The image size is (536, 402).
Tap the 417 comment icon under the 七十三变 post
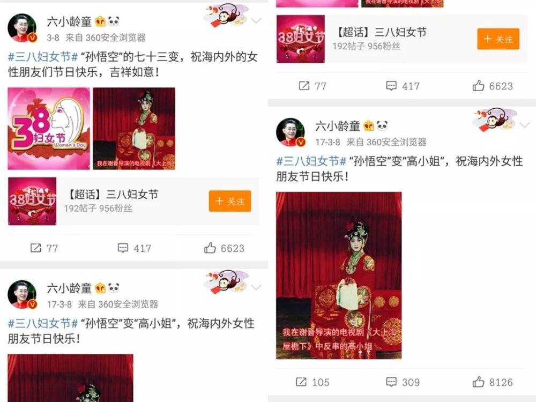pyautogui.click(x=123, y=248)
